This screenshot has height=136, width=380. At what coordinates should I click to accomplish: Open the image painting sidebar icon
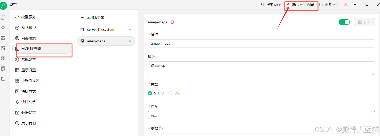(x=3, y=38)
